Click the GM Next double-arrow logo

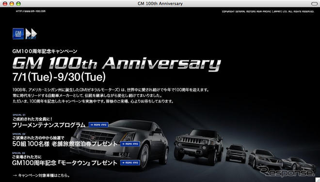tap(31, 34)
